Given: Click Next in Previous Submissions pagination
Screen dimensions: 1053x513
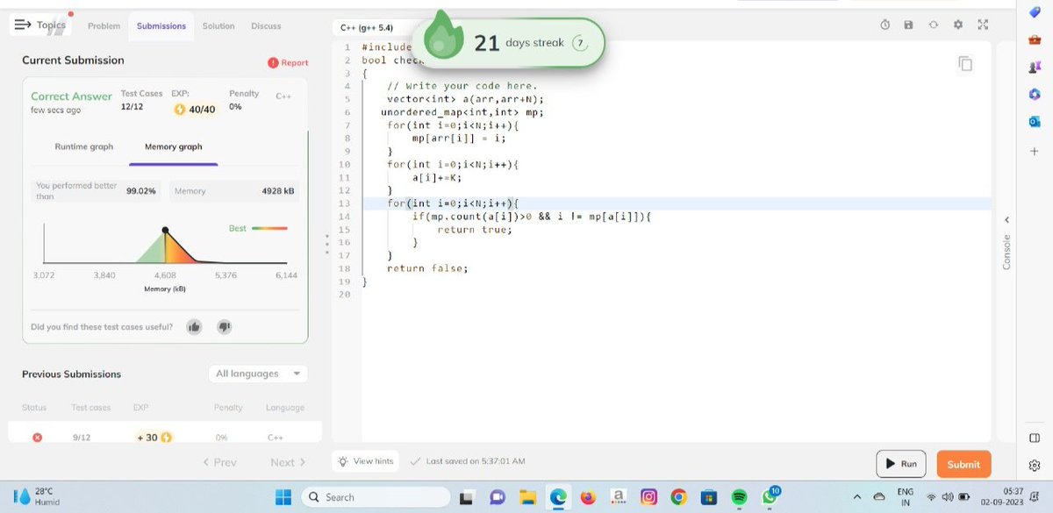Looking at the screenshot, I should 286,461.
